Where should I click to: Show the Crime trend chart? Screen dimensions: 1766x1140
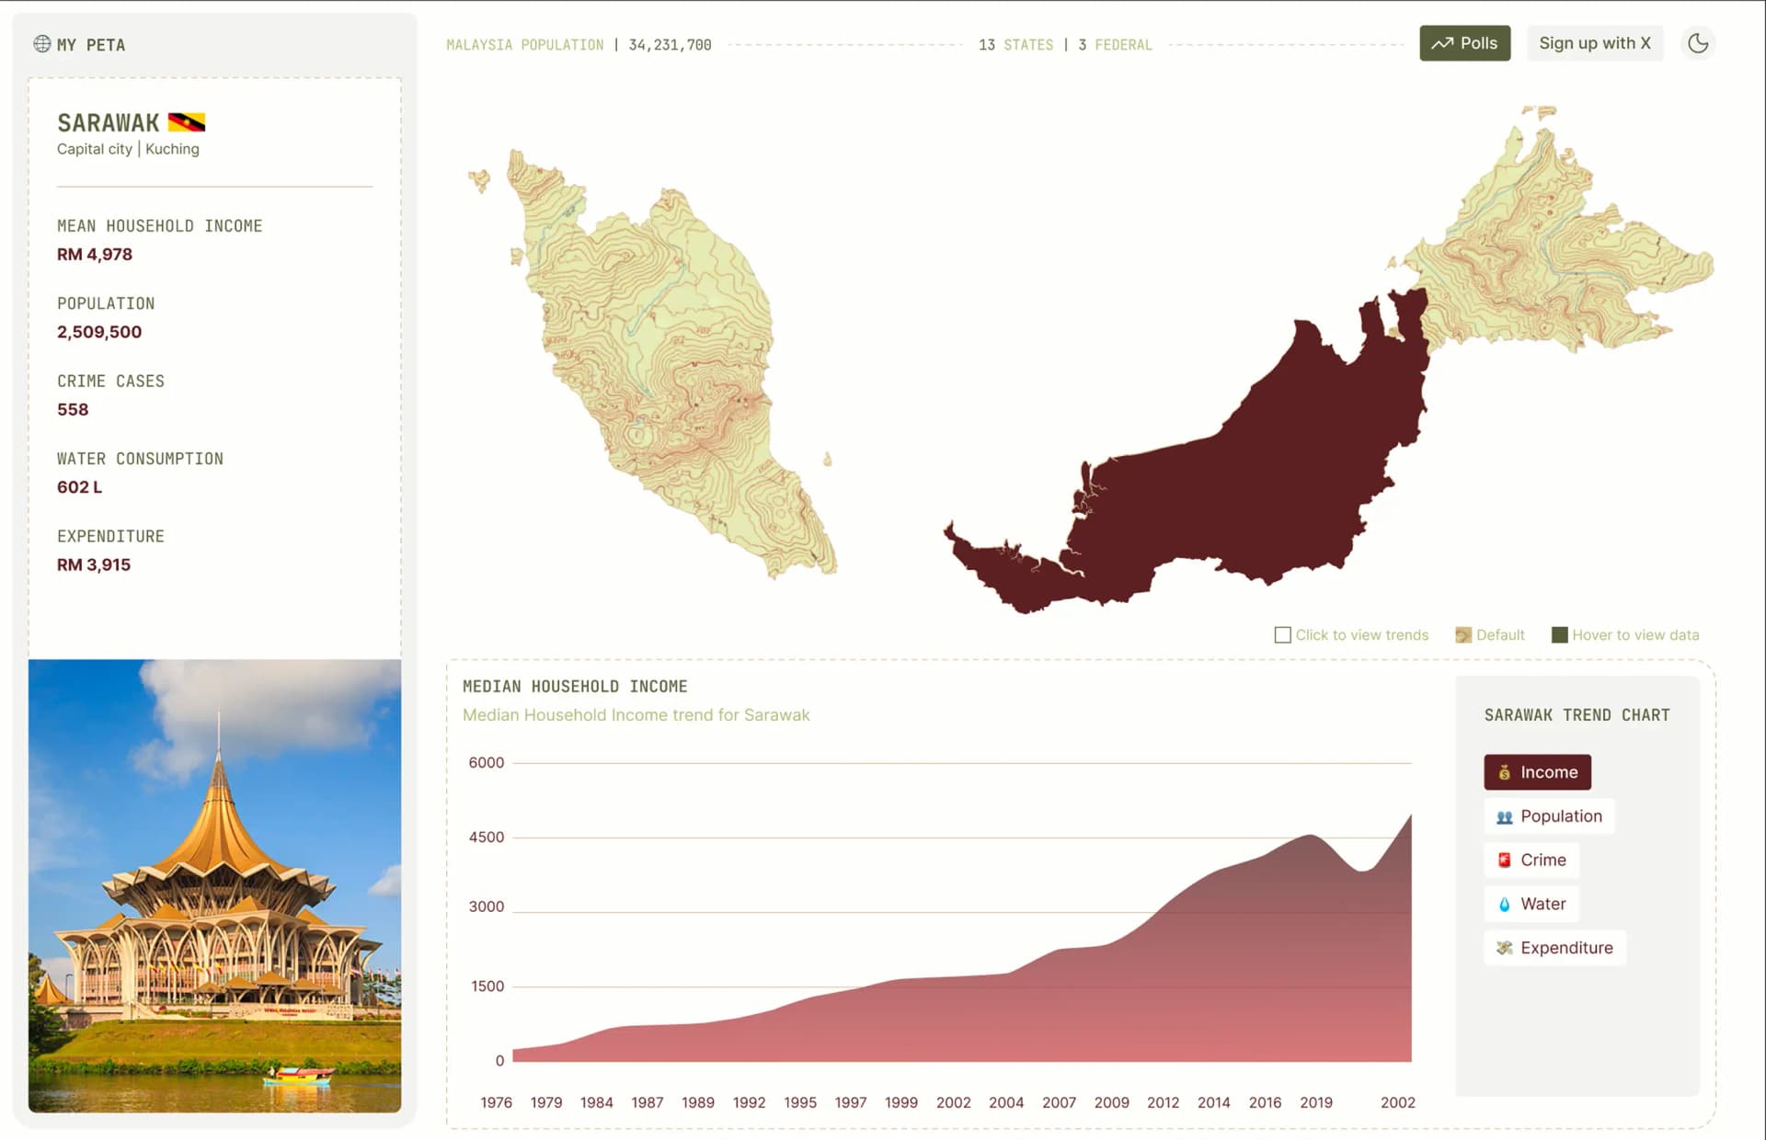point(1531,861)
